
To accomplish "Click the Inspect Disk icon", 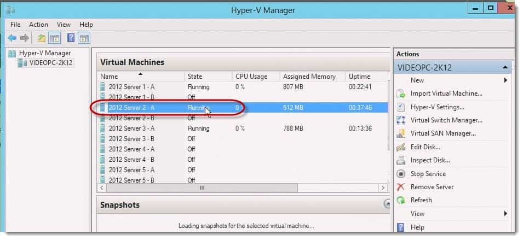I will [x=401, y=160].
